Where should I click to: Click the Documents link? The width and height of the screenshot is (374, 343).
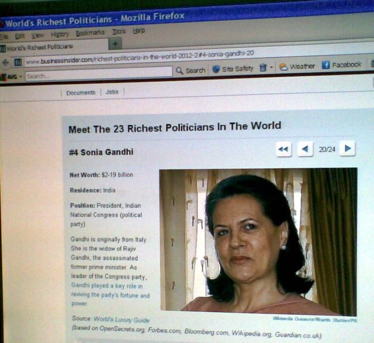coord(81,92)
